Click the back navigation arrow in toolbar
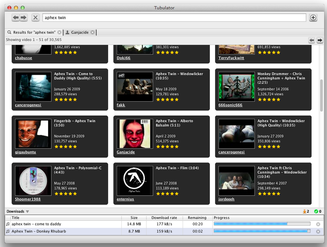The height and width of the screenshot is (247, 327). tap(16, 18)
